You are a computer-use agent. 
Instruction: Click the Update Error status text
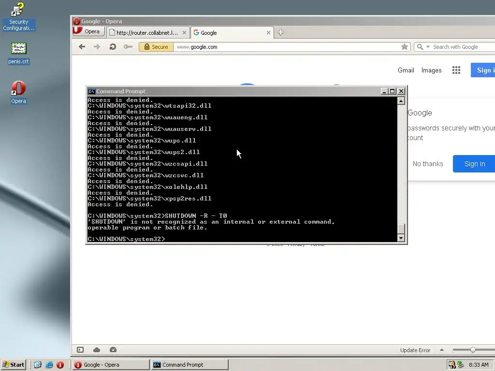pyautogui.click(x=415, y=350)
